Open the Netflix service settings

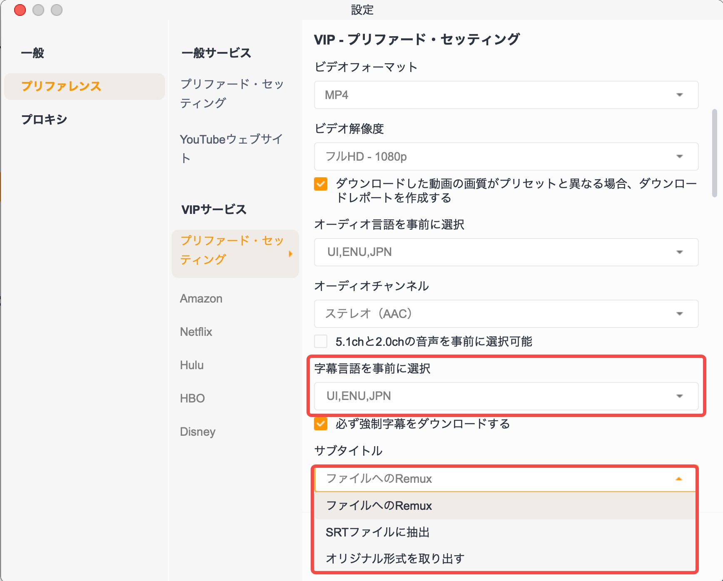click(196, 332)
